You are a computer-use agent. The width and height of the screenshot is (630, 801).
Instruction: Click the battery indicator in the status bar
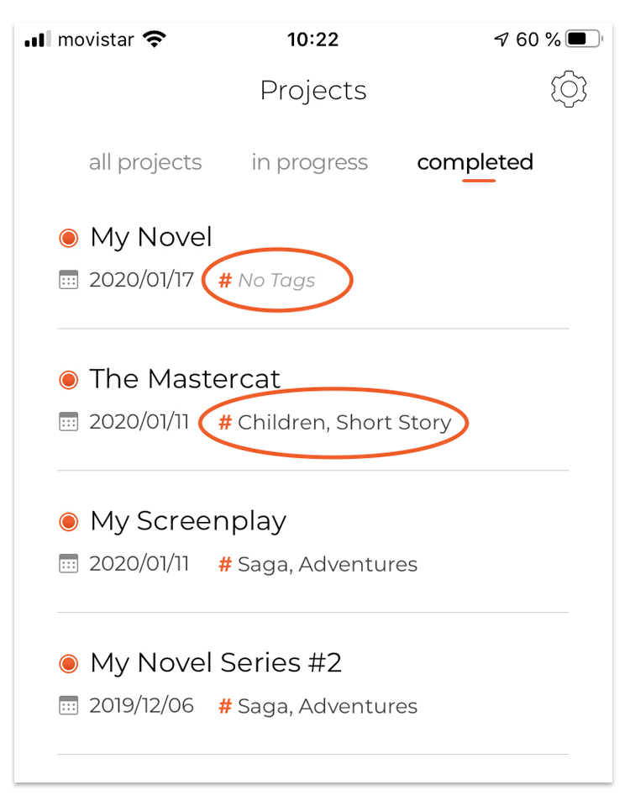coord(584,39)
